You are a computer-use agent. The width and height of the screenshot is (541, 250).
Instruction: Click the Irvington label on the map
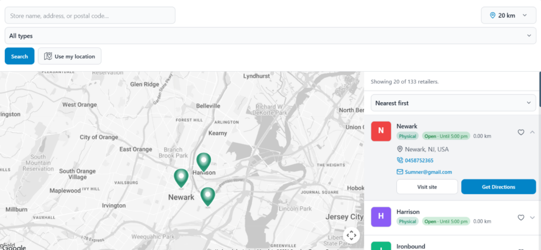coord(114,206)
